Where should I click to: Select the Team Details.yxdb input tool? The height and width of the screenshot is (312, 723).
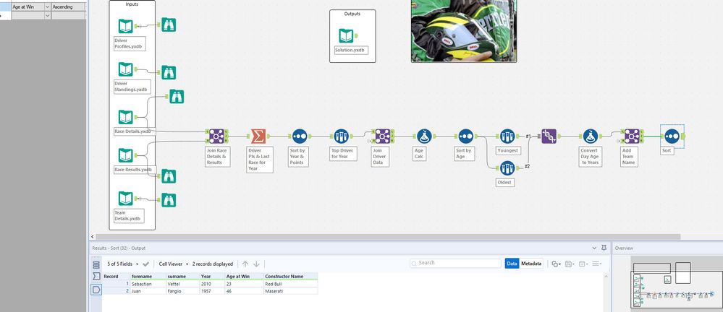125,199
